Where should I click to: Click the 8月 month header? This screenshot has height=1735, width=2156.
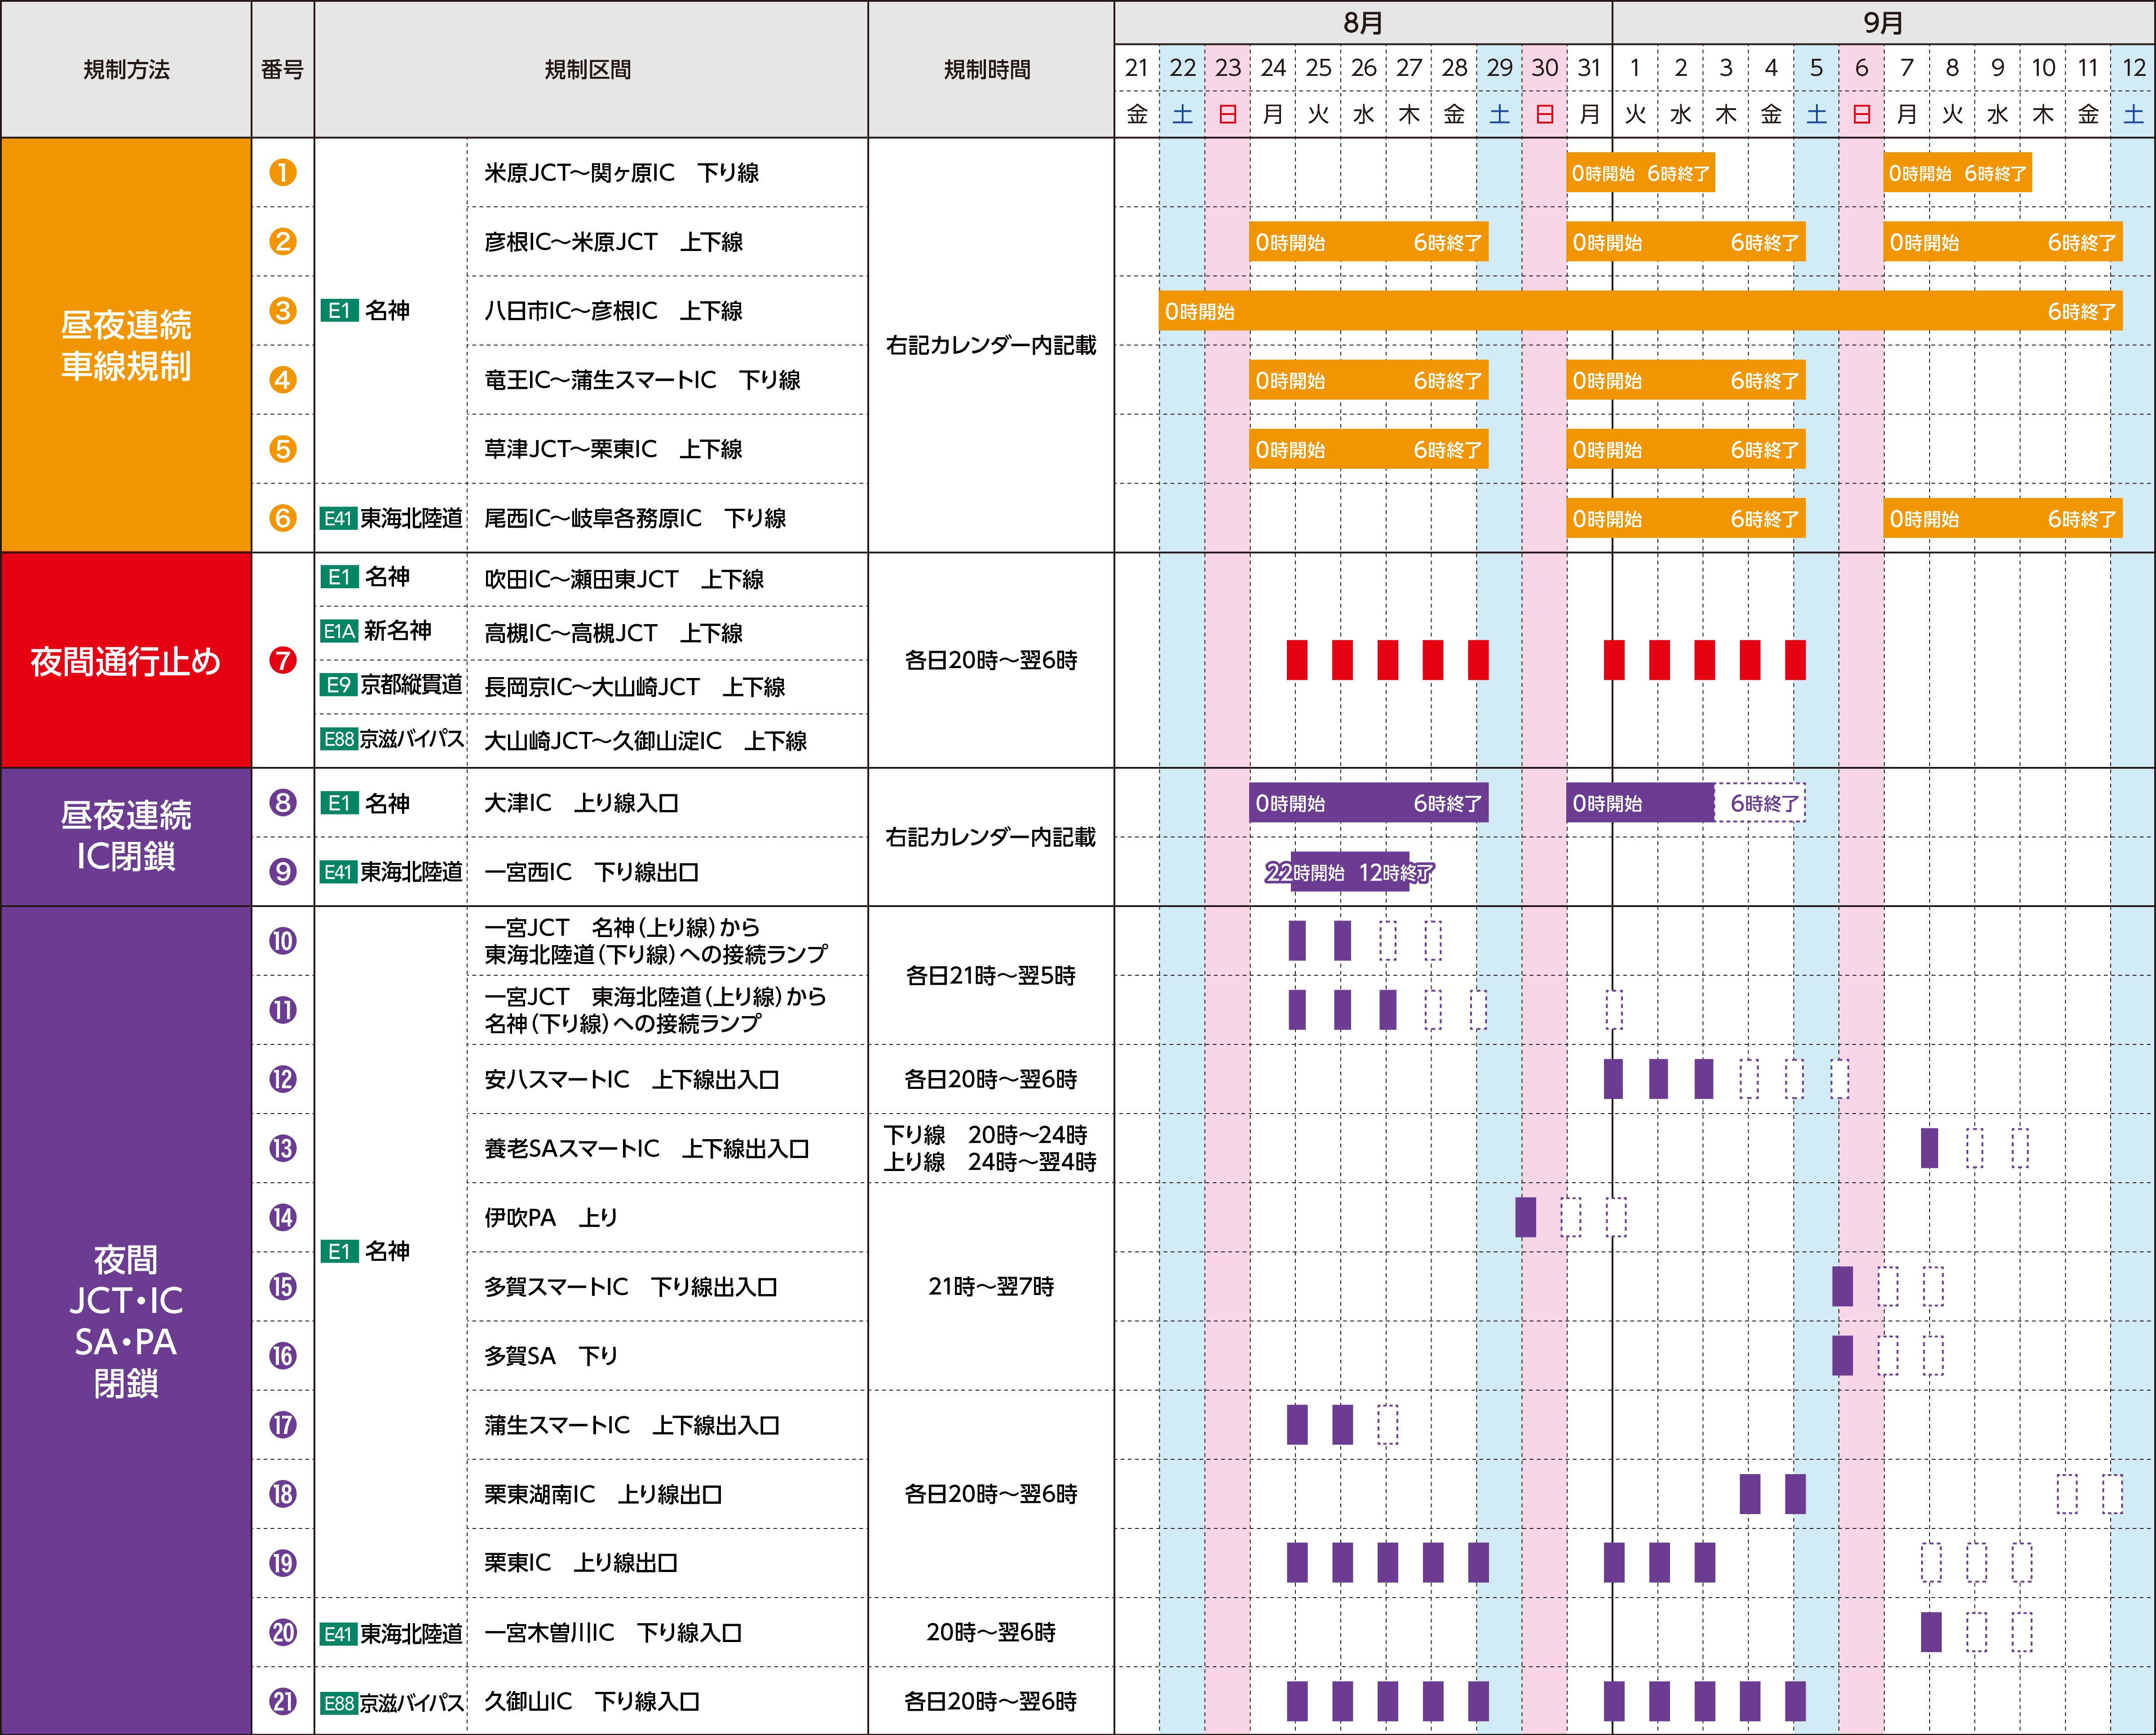coord(1363,22)
